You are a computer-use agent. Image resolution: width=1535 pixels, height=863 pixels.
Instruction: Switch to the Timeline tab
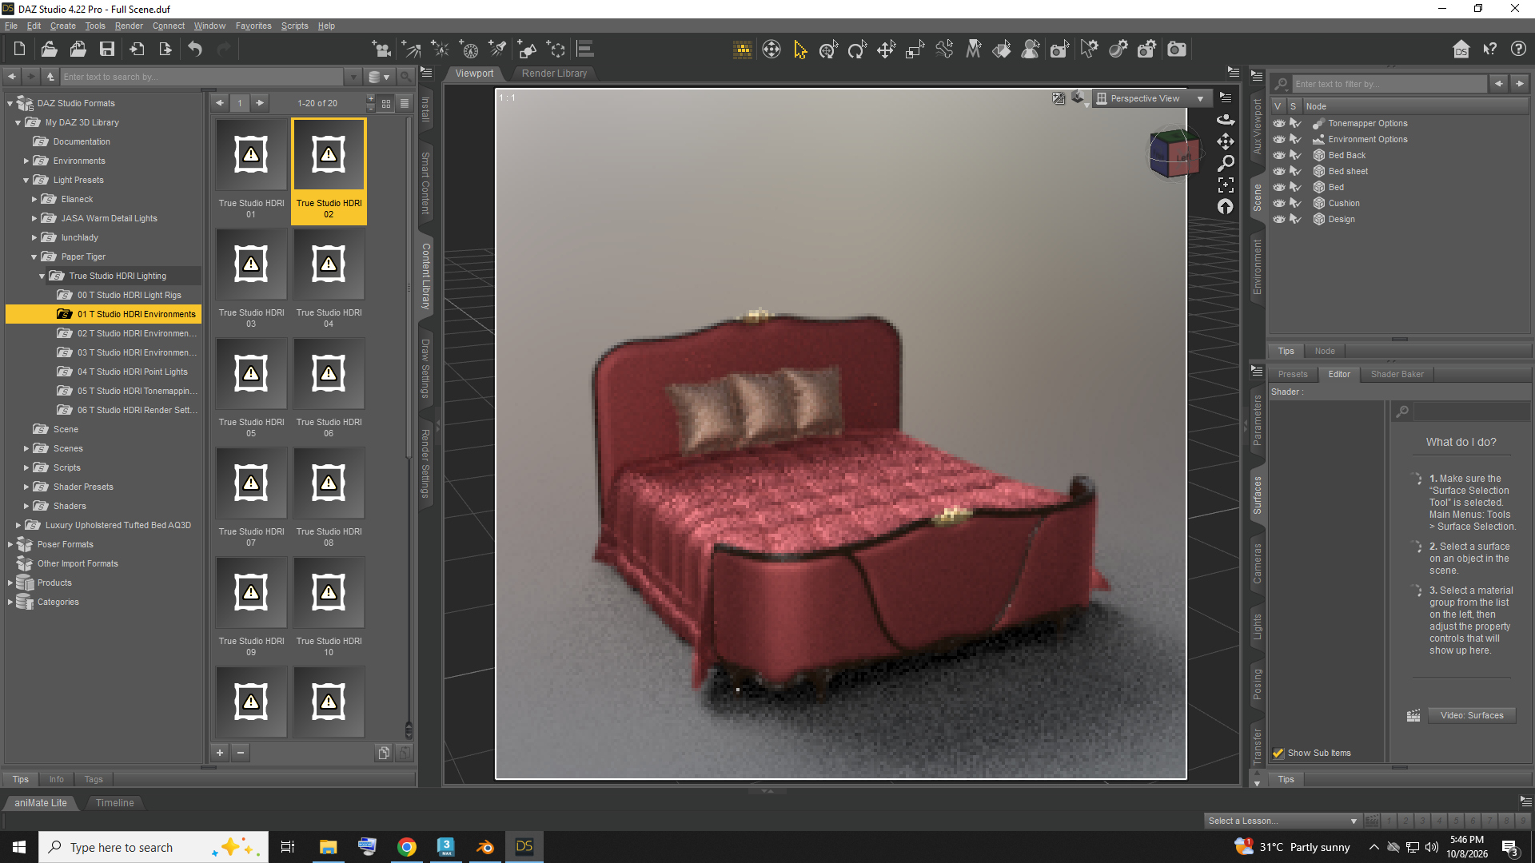(114, 802)
